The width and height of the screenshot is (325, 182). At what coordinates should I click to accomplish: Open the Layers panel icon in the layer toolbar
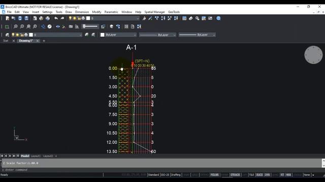(7, 35)
